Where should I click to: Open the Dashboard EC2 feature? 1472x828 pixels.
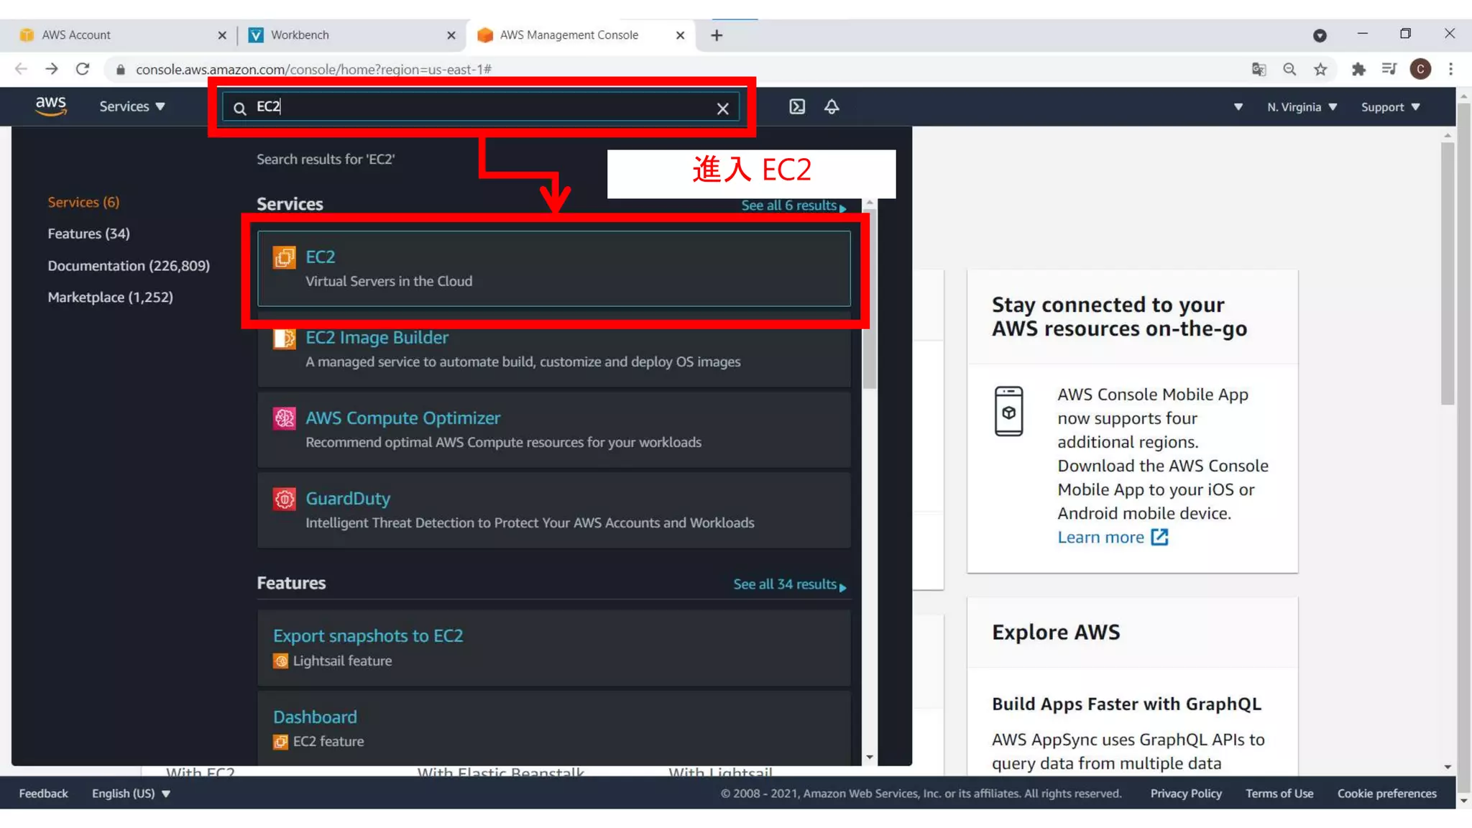553,728
